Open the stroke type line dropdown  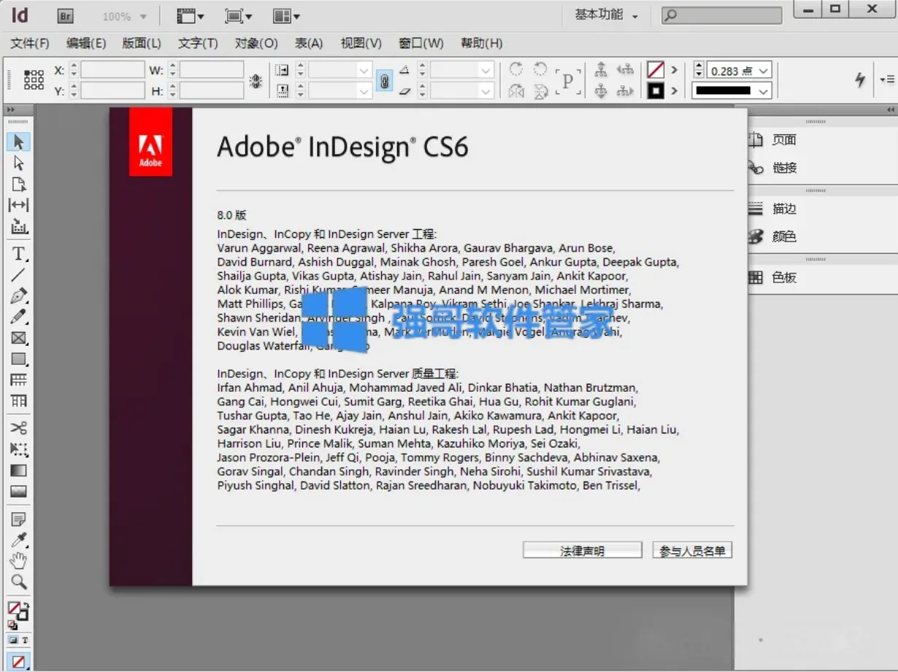(764, 91)
